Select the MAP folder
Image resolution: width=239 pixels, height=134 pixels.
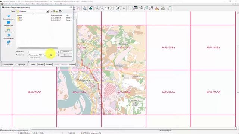(20, 20)
